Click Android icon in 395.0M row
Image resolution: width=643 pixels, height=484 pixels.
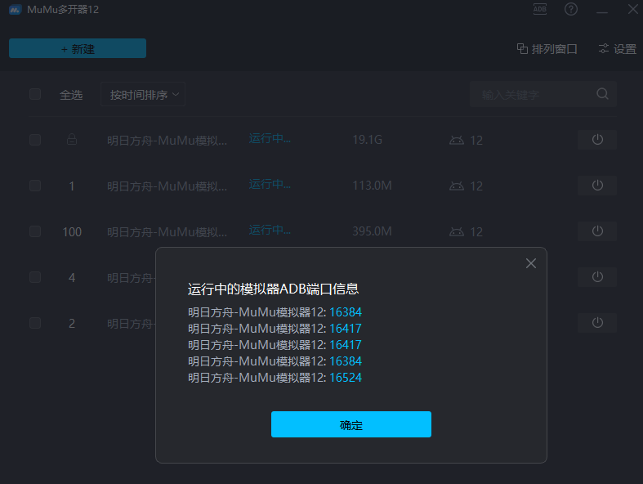pyautogui.click(x=457, y=231)
